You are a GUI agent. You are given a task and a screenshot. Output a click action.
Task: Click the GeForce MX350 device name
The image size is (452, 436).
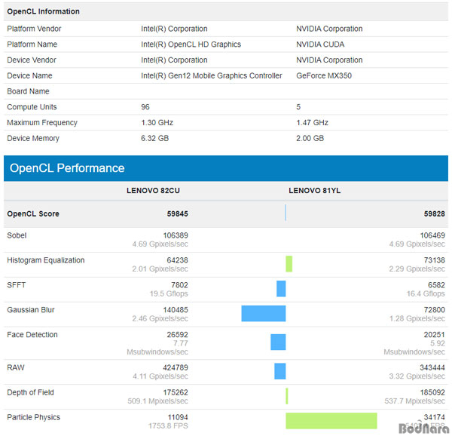coord(324,75)
